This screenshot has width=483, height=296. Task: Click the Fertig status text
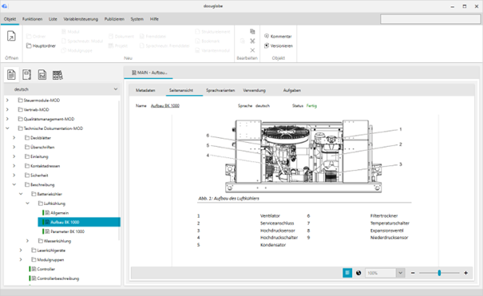click(311, 105)
